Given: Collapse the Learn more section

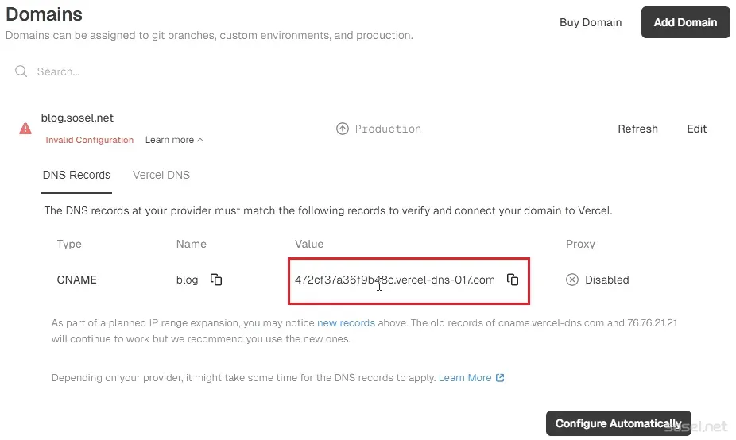Looking at the screenshot, I should coord(174,140).
